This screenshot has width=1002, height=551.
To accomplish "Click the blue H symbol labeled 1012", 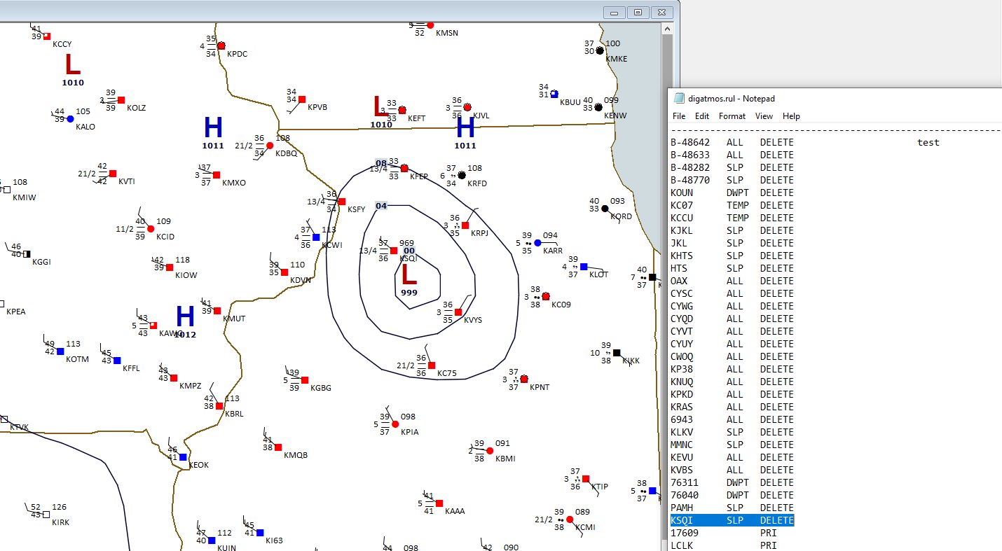I will (x=185, y=316).
